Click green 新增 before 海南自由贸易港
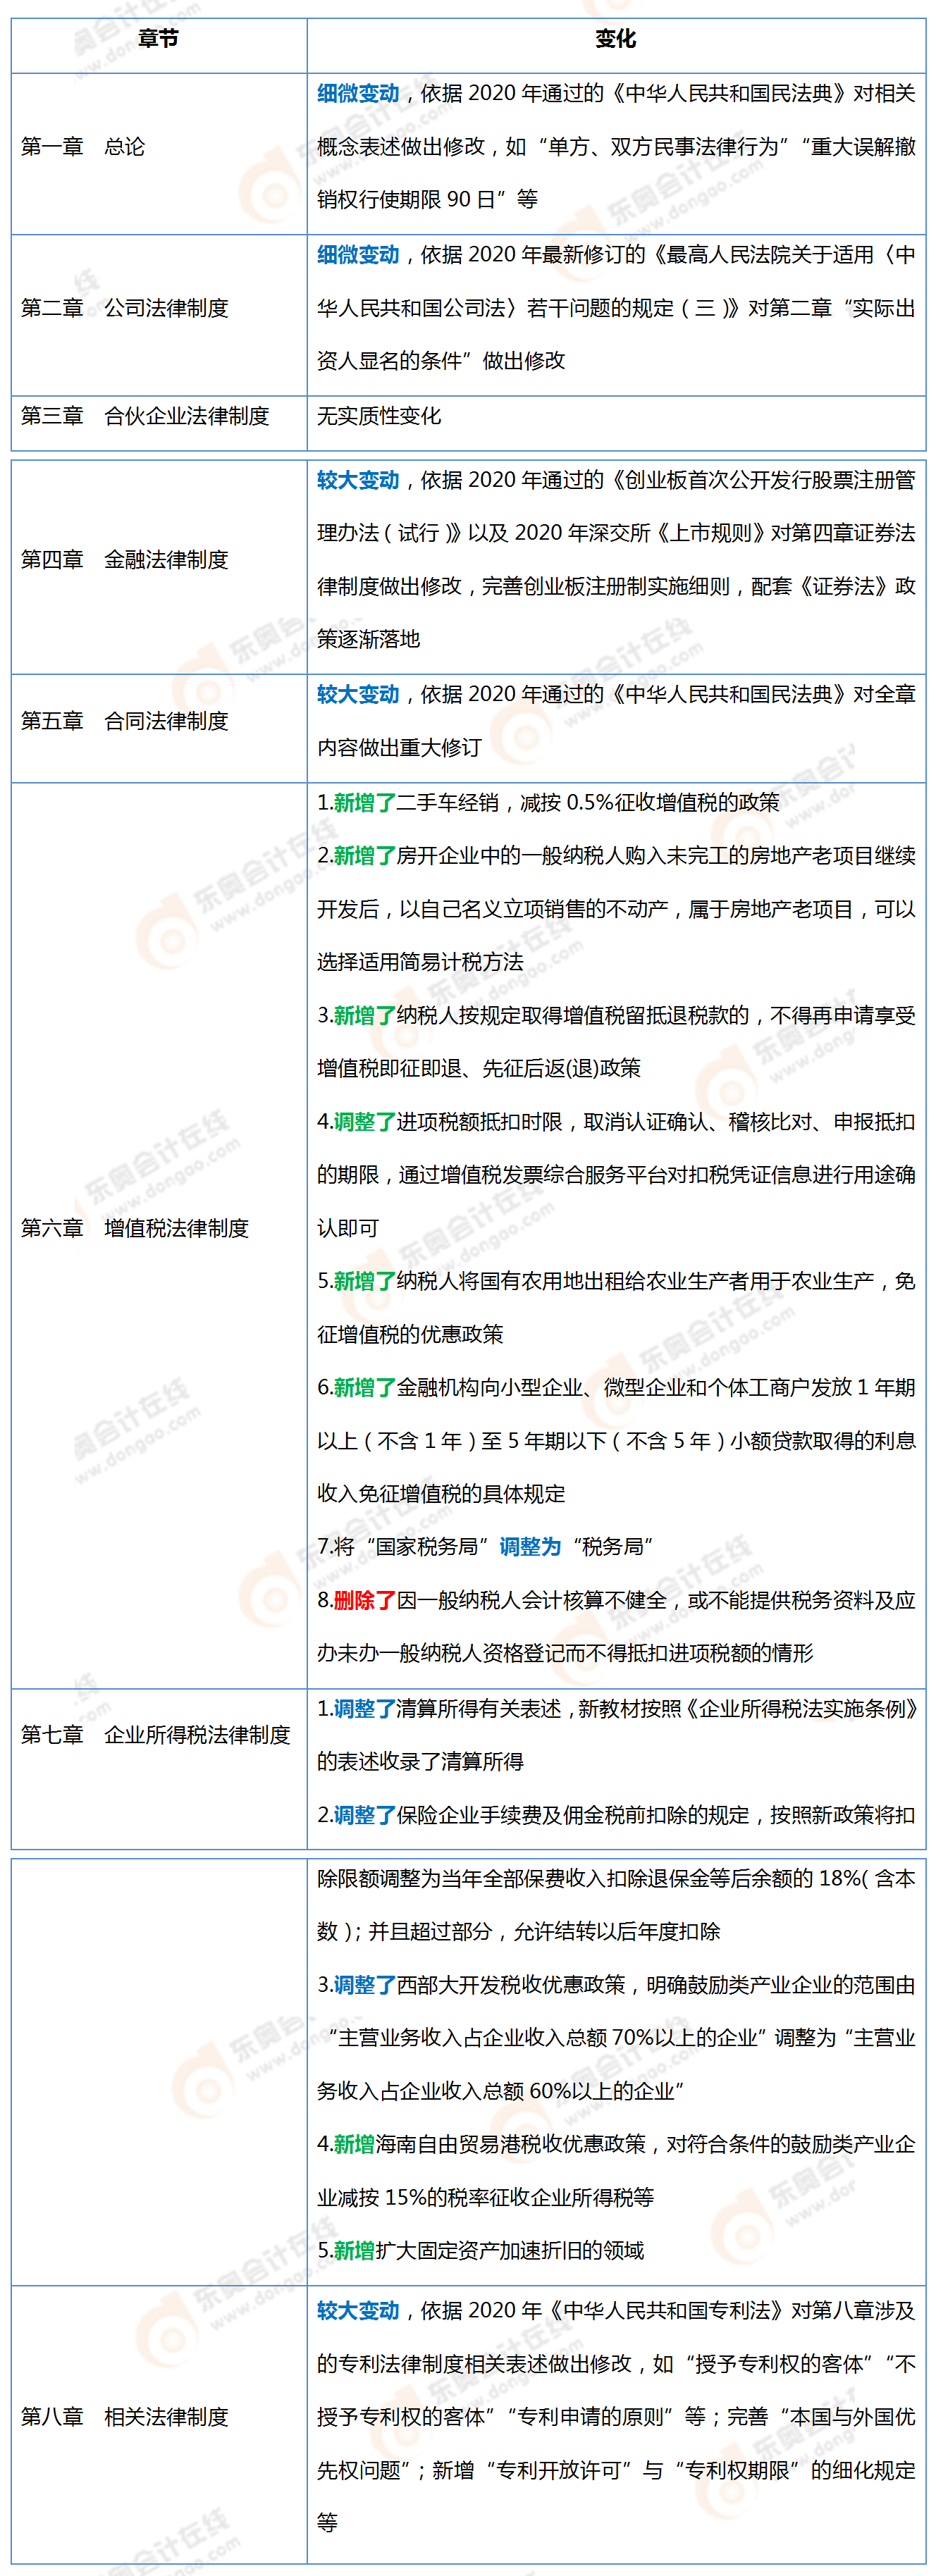 pos(354,2144)
